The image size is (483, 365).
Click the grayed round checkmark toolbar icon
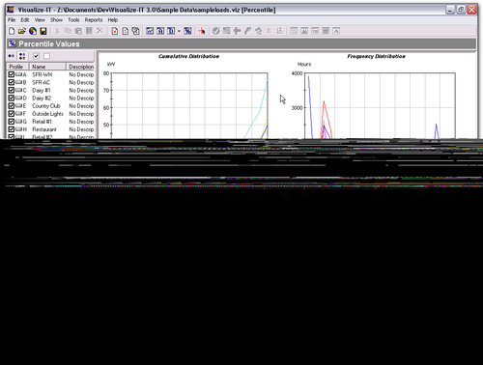[x=216, y=31]
